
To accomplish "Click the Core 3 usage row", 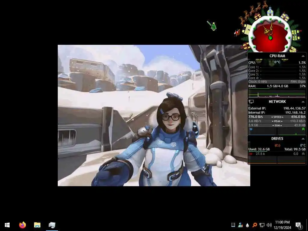I will (x=277, y=75).
